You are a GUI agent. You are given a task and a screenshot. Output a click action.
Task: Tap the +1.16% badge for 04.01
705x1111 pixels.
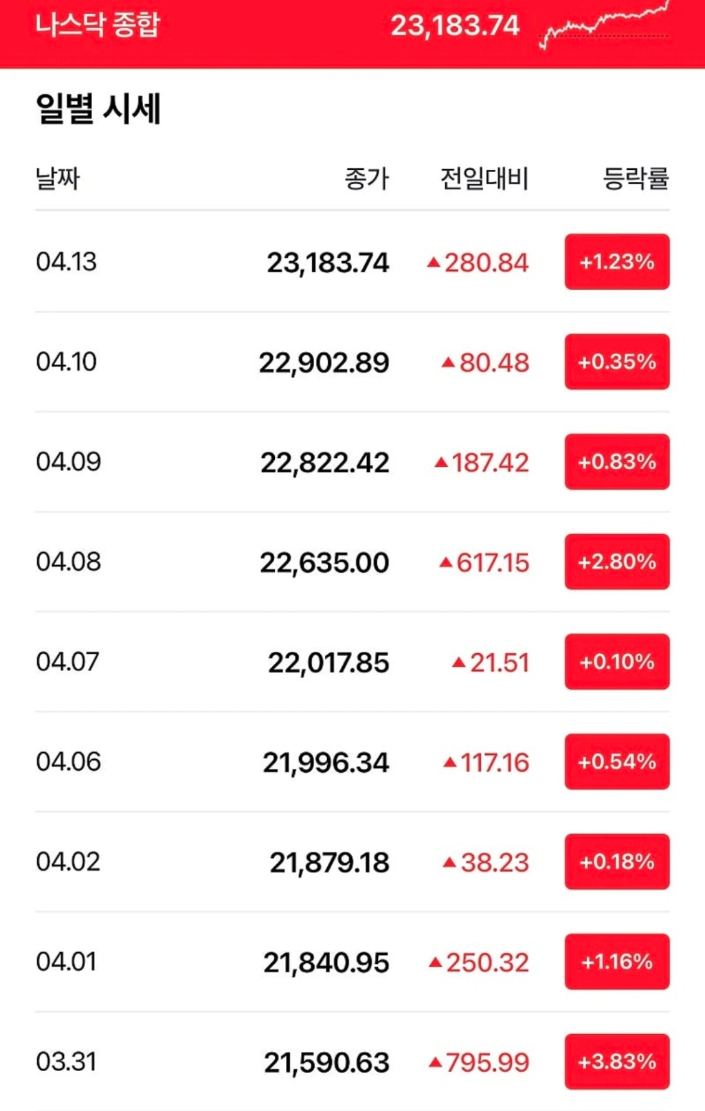(x=616, y=961)
